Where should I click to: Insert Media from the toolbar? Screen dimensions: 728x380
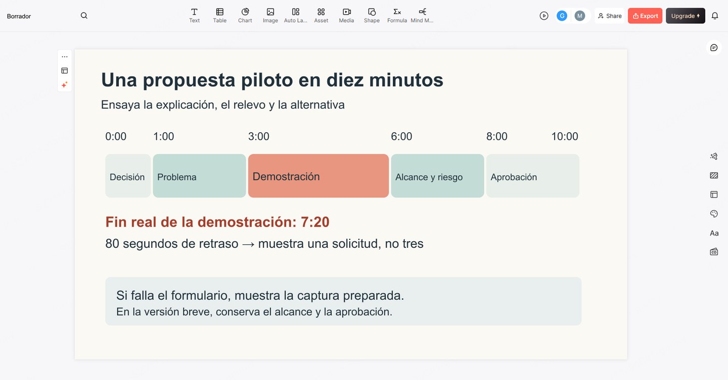tap(346, 16)
